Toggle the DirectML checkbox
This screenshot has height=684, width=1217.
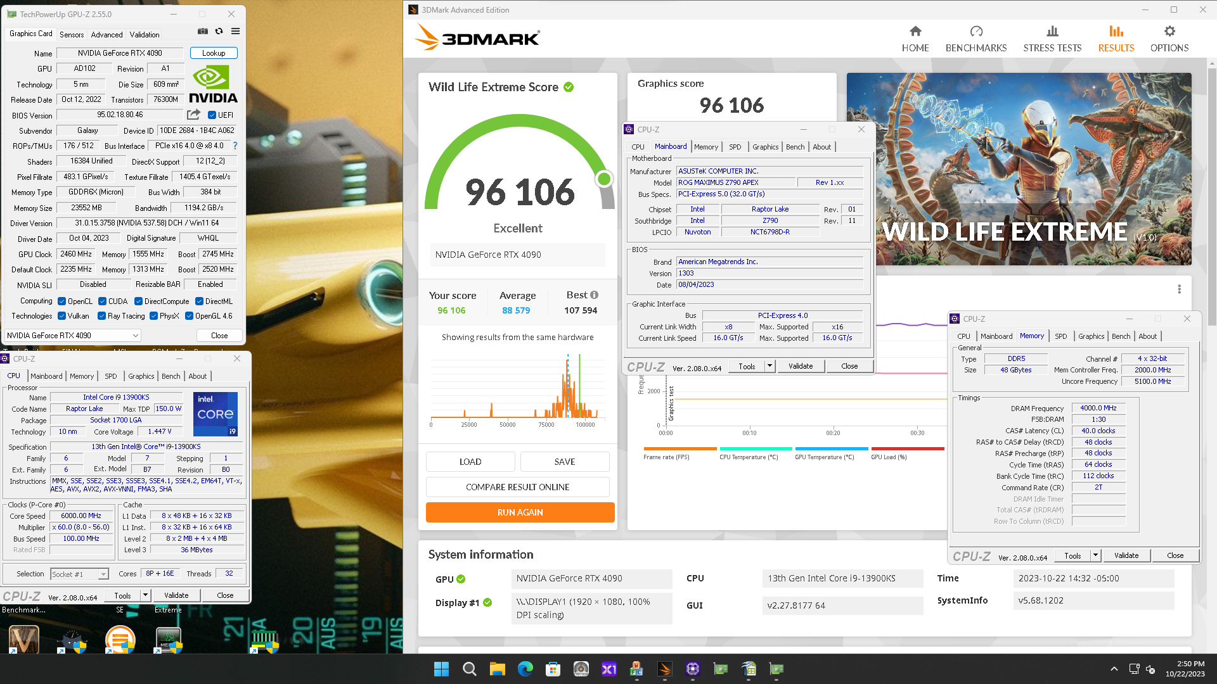tap(199, 301)
